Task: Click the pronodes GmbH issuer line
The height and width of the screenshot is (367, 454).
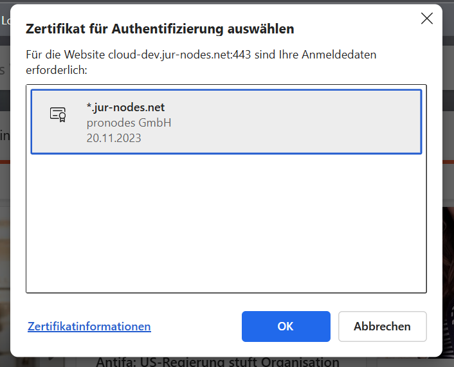Action: 129,123
